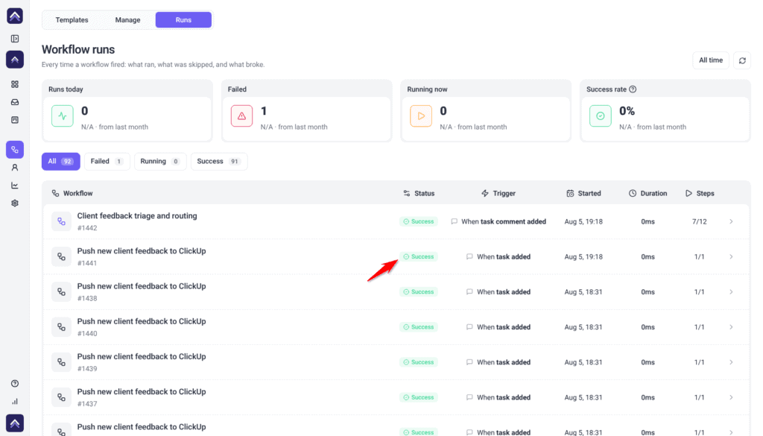Open the board icon below inbox in sidebar
This screenshot has width=763, height=436.
[x=15, y=120]
